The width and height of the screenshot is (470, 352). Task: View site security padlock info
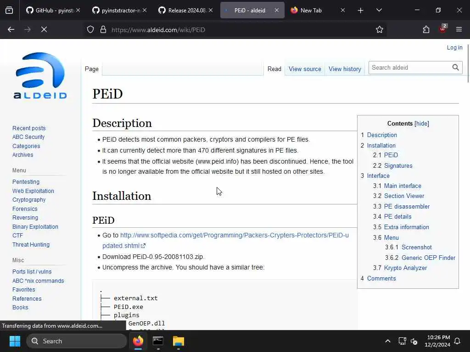point(103,30)
